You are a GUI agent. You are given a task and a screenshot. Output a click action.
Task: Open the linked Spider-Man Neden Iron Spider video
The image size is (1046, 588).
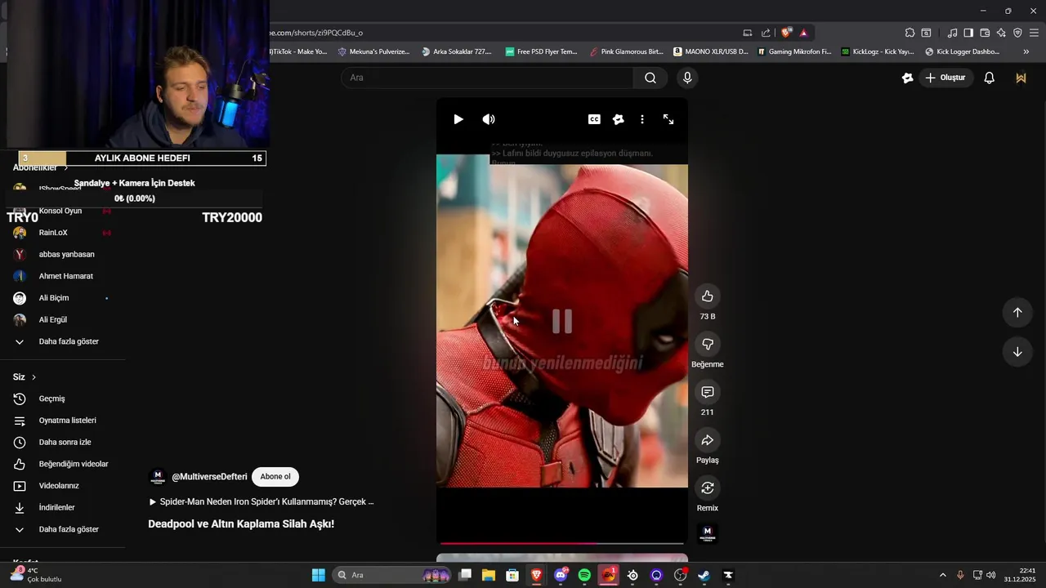point(261,502)
